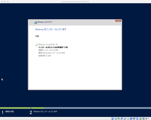Click the windows-server-2016 window title
Screen dimensions: 151x120
coord(75,2)
